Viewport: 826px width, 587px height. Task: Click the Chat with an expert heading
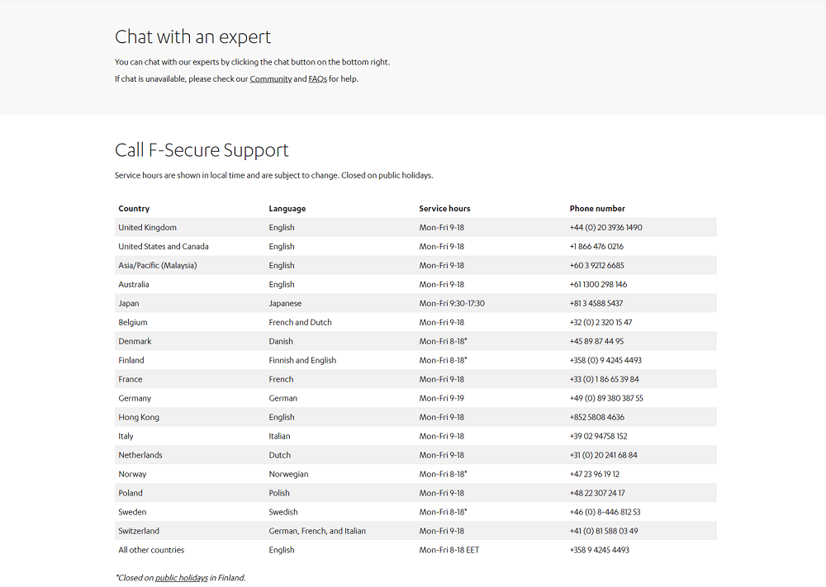pos(192,37)
